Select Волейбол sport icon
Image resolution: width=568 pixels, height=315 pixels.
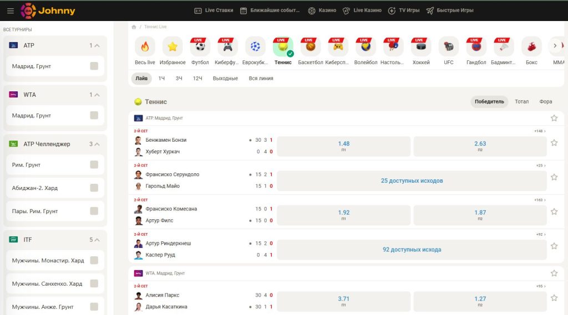coord(366,47)
